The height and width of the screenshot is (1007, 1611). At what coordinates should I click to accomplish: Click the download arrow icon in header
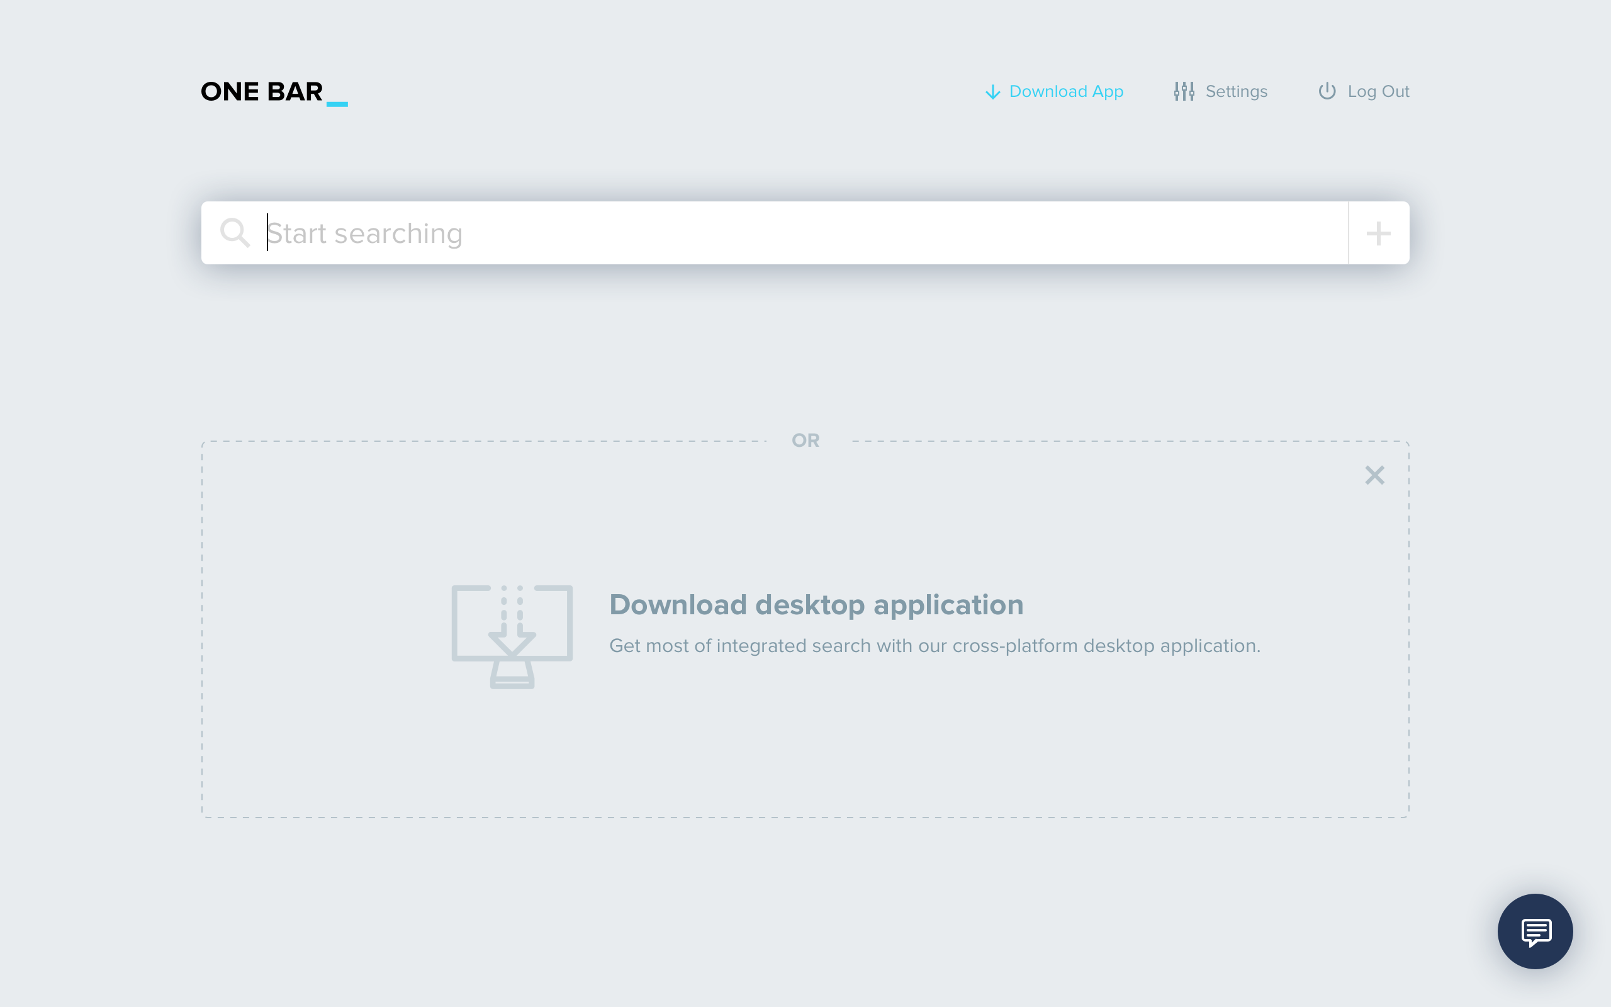992,92
